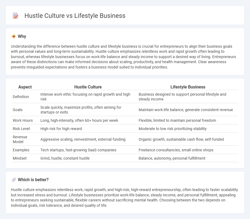Click cell 'Flexible, limited to maintain personal freedom'

(x=188, y=120)
